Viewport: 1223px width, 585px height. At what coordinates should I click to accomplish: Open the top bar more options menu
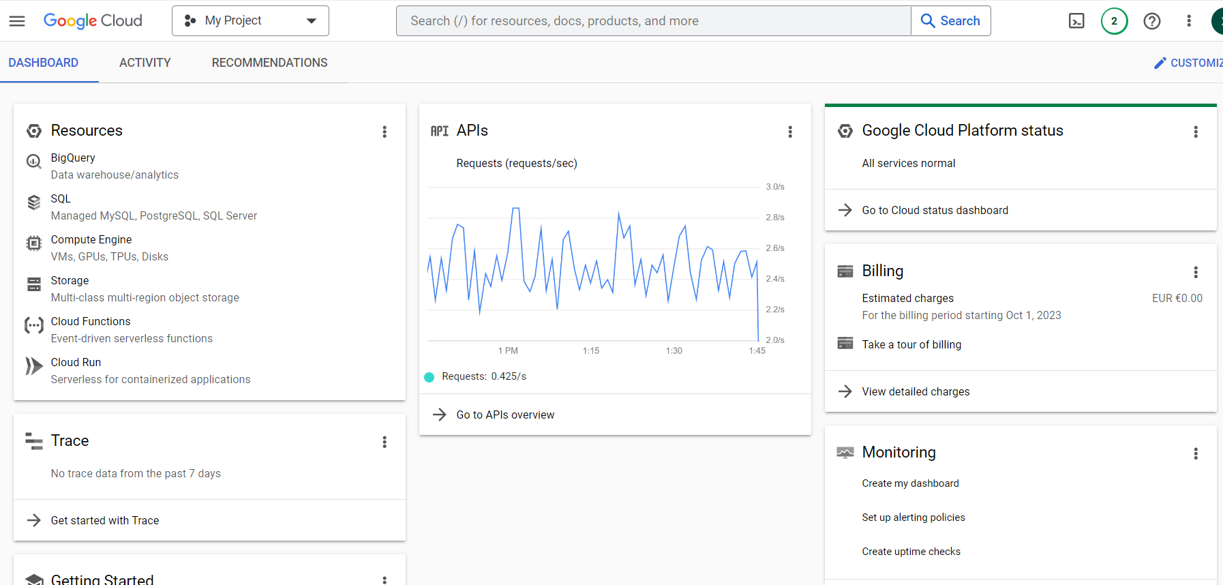coord(1189,21)
